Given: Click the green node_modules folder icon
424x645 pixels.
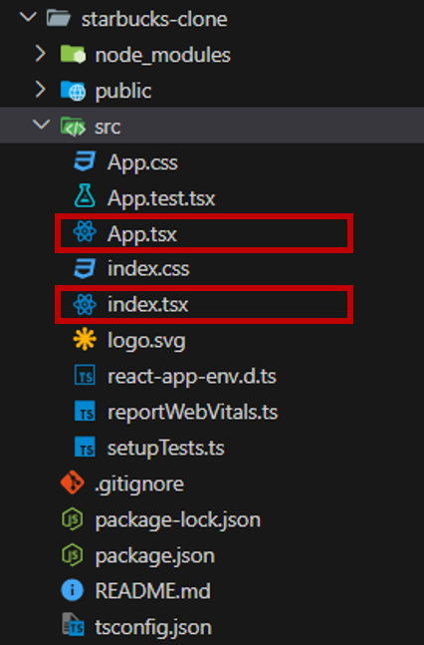Looking at the screenshot, I should pyautogui.click(x=73, y=54).
